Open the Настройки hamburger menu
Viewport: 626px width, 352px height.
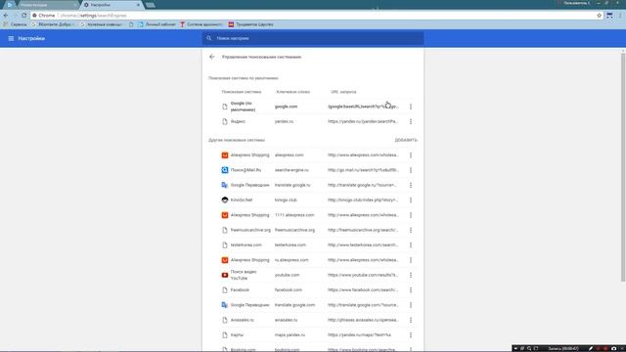pos(11,38)
